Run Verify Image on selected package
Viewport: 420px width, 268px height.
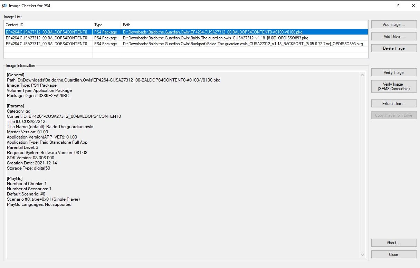click(x=394, y=73)
